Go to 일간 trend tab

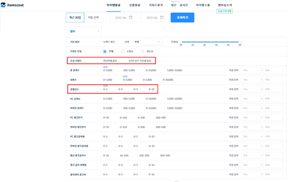click(174, 5)
